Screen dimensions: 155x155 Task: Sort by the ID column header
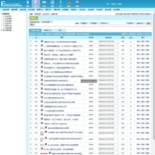36,38
